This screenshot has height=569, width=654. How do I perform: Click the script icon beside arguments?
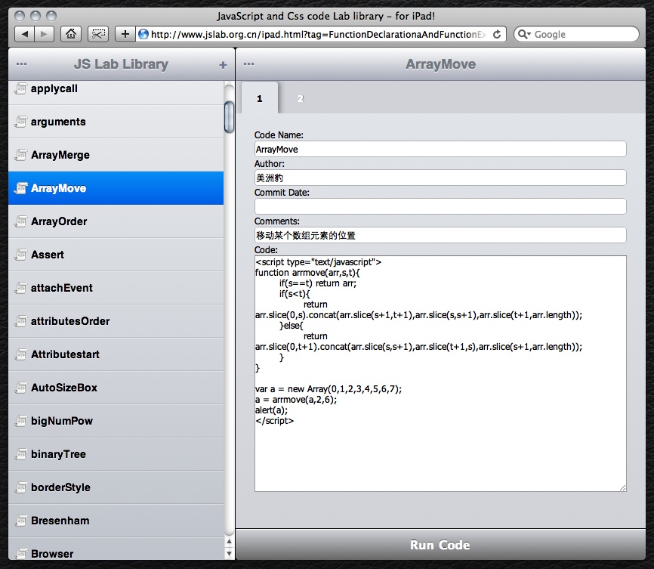click(20, 122)
